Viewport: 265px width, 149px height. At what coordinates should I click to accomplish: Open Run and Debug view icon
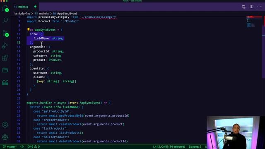pos(5,46)
